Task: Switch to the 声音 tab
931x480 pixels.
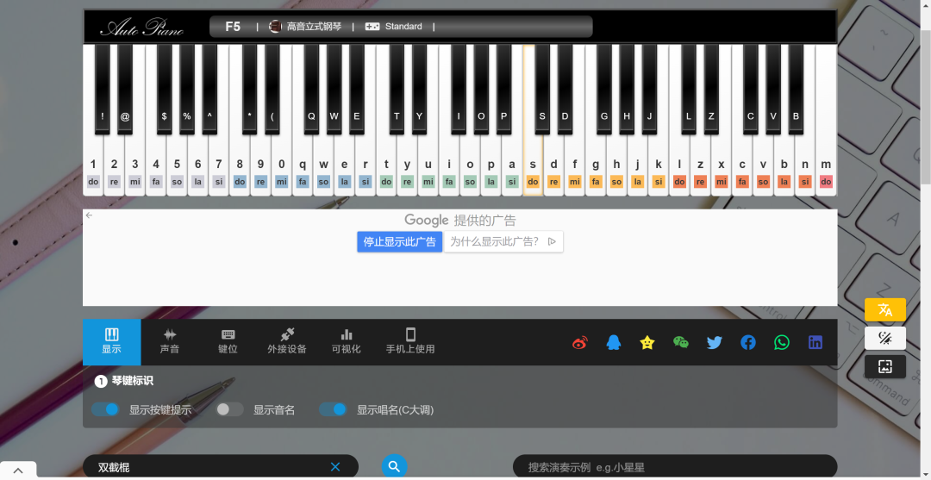Action: [x=170, y=341]
